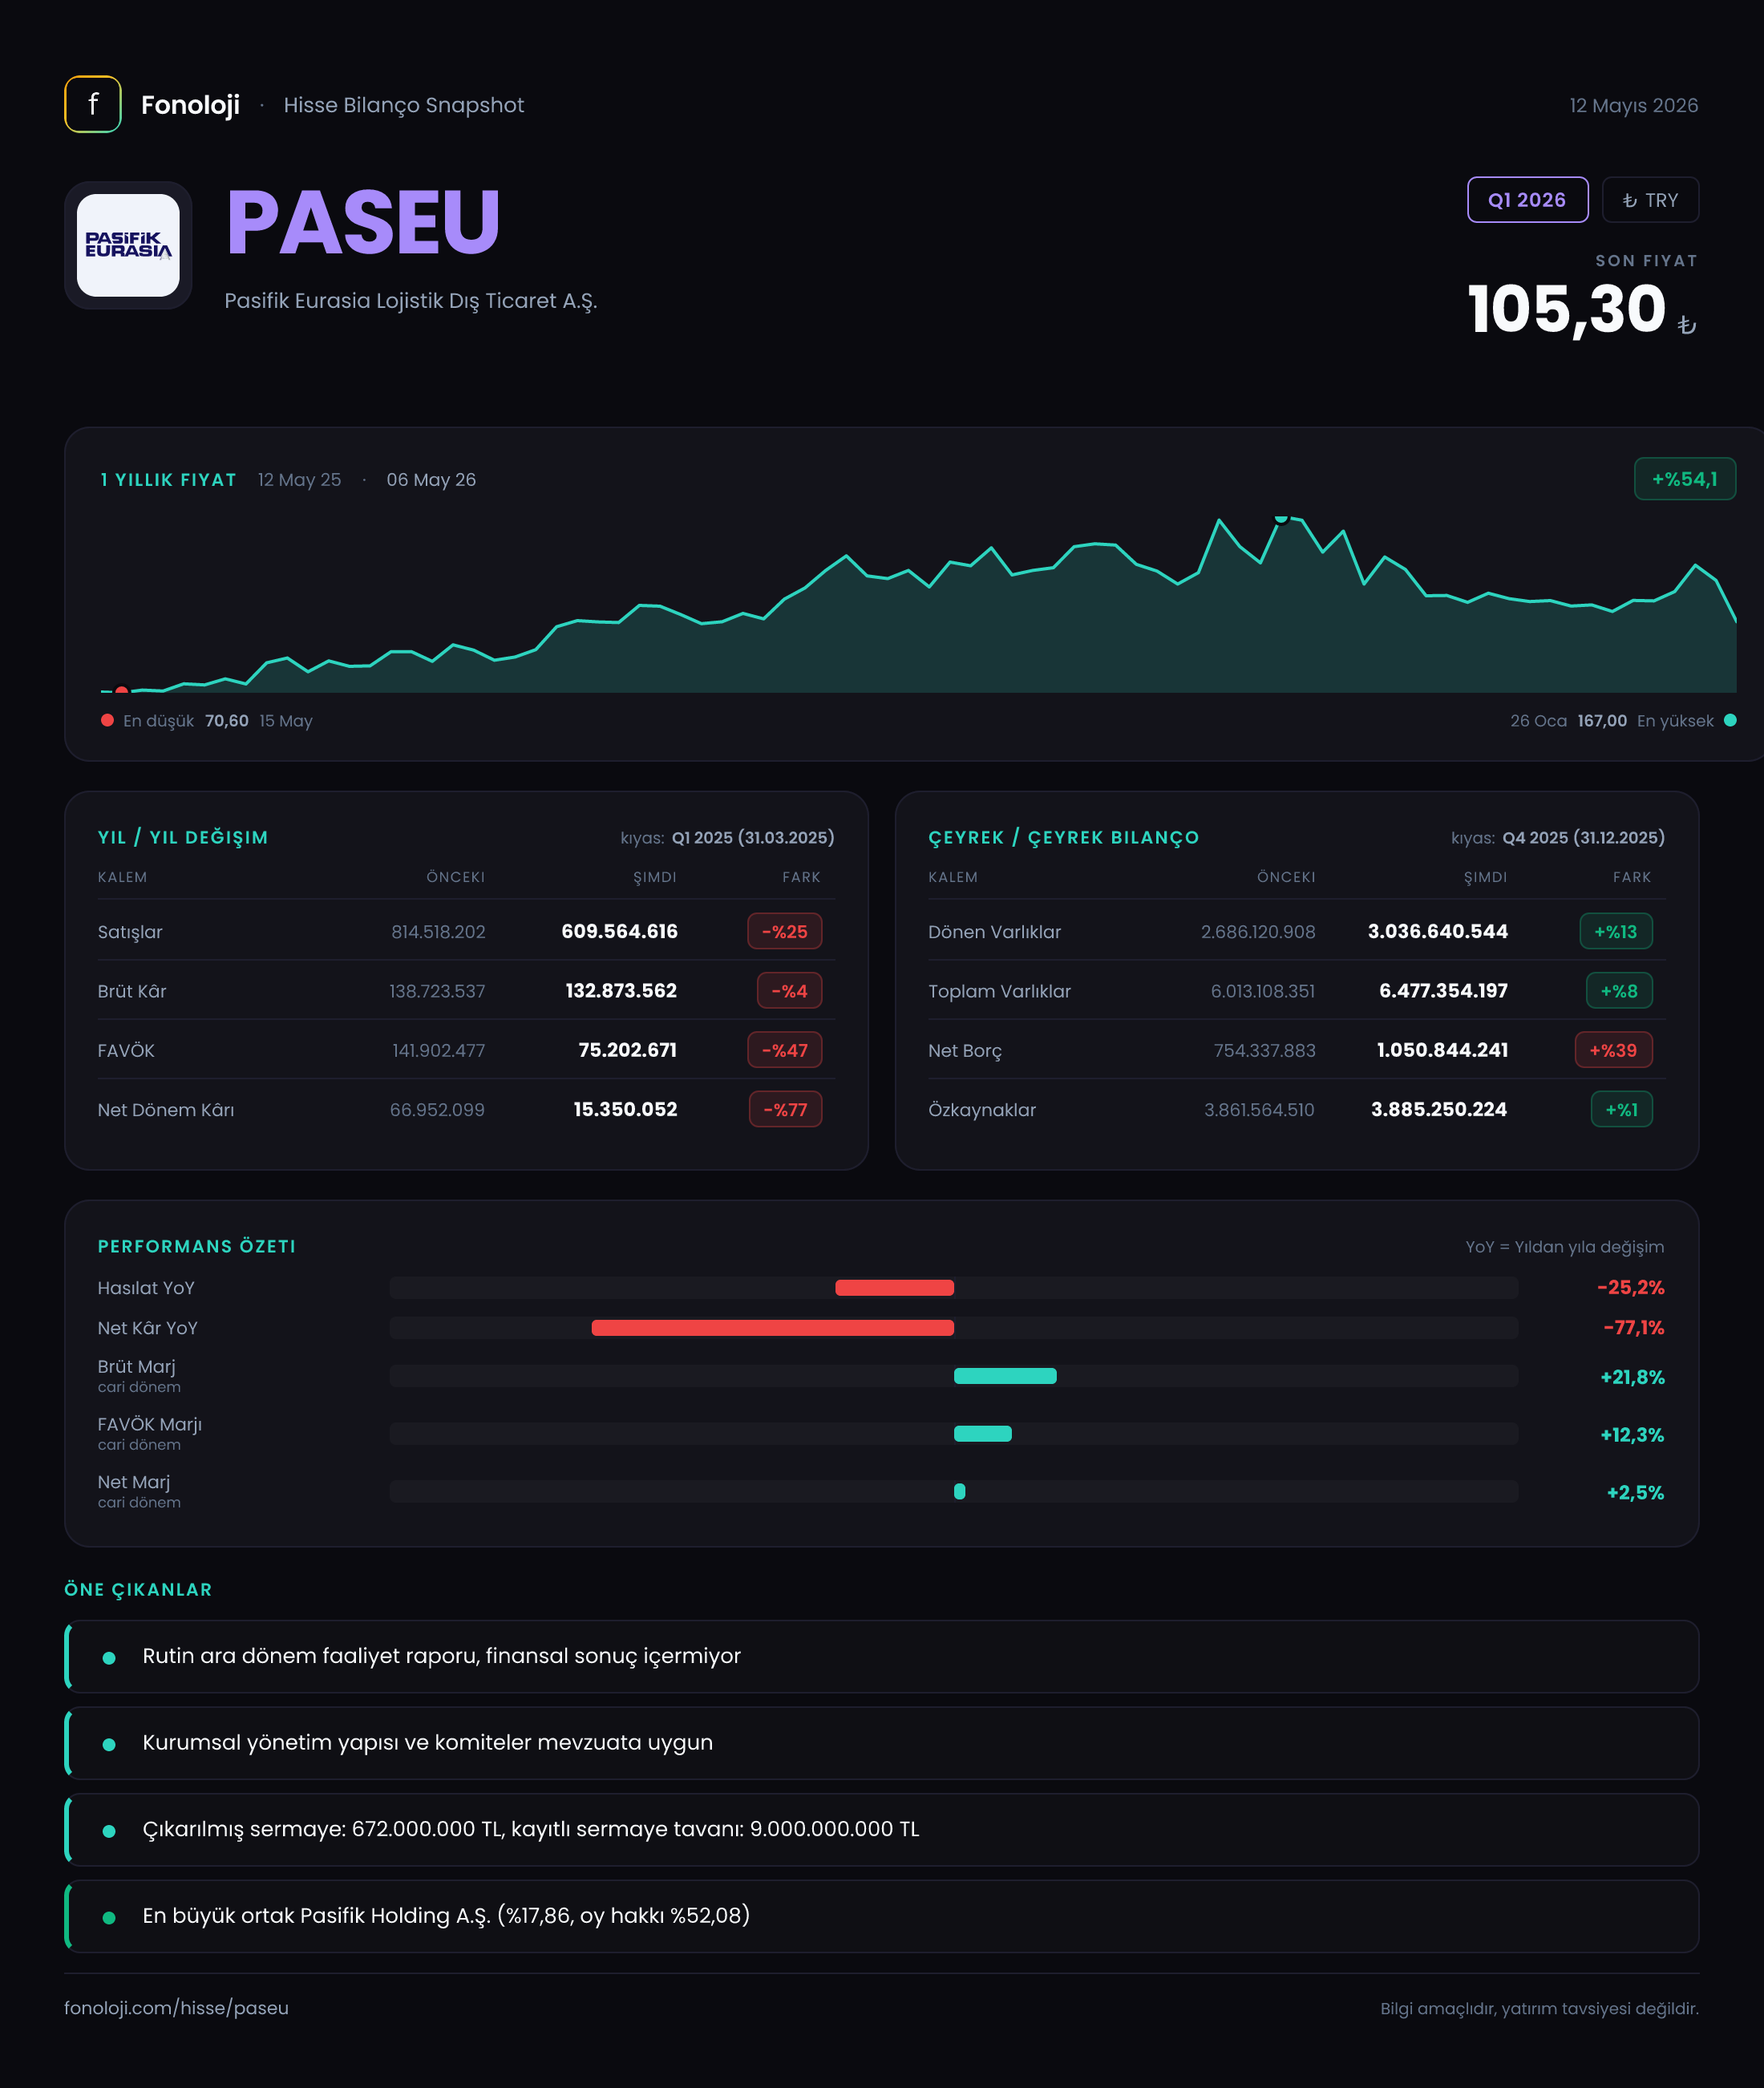Click the Dönen Varlıklar +%13 badge
1764x2088 pixels.
coord(1616,931)
